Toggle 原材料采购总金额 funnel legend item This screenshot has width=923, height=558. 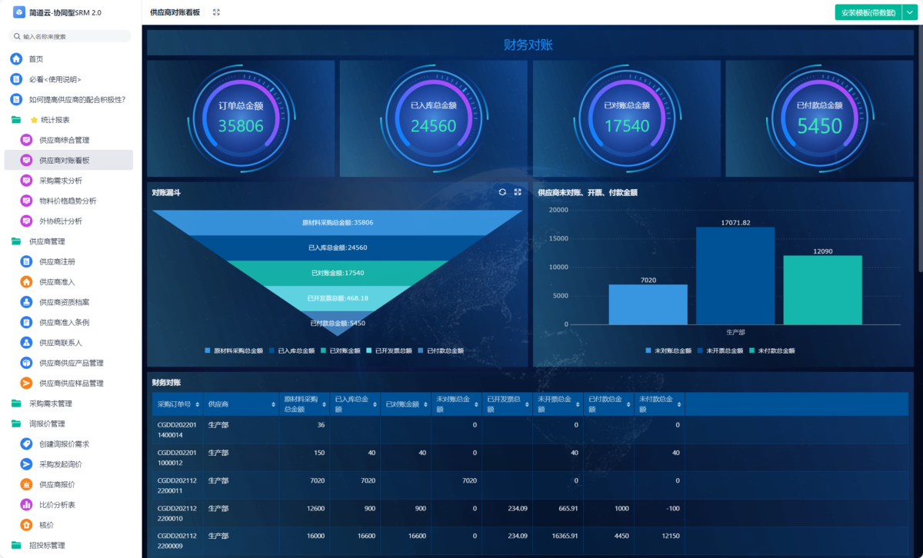pyautogui.click(x=234, y=350)
